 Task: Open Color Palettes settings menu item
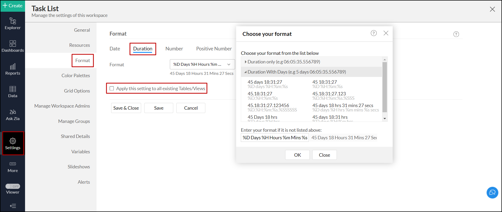76,76
